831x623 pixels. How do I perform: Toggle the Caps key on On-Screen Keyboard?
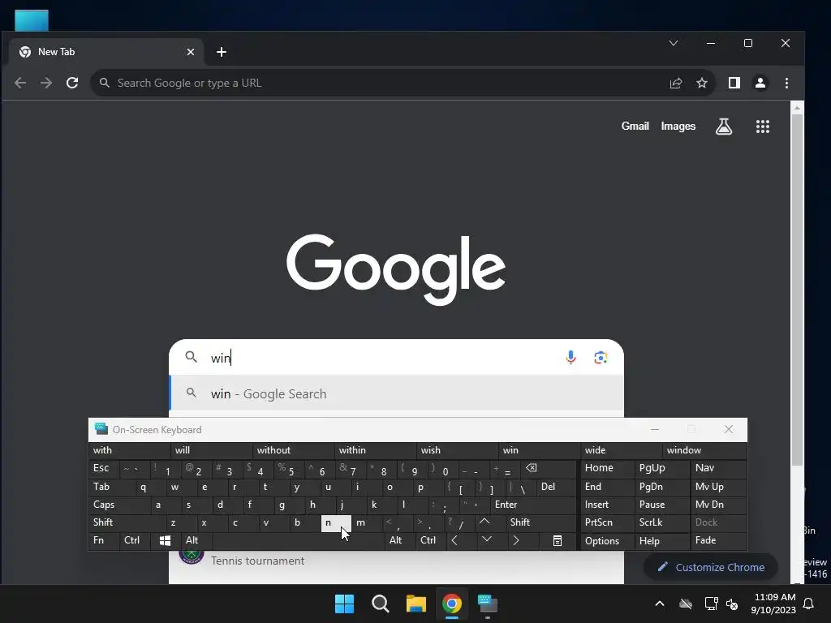point(120,505)
